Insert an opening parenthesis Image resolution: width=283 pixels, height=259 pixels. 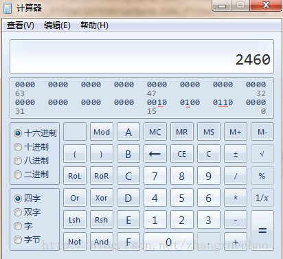(75, 154)
